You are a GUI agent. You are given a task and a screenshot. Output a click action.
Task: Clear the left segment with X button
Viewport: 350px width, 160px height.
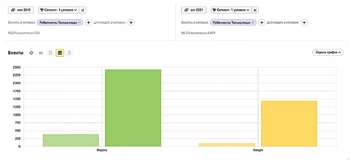click(x=83, y=10)
